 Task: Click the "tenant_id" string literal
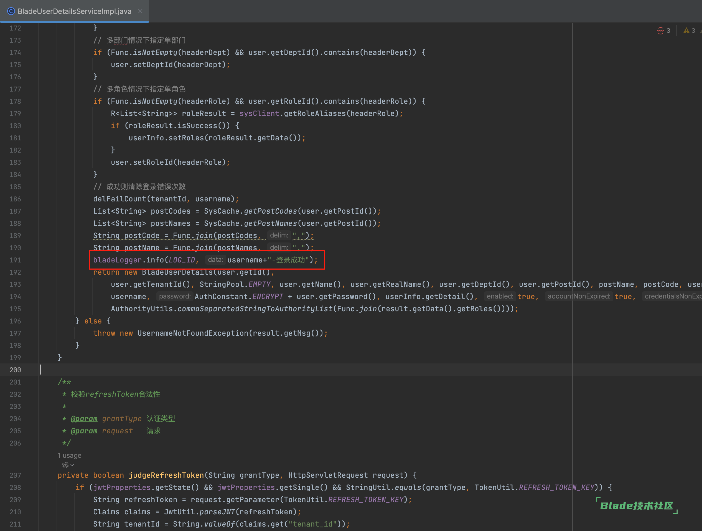312,524
